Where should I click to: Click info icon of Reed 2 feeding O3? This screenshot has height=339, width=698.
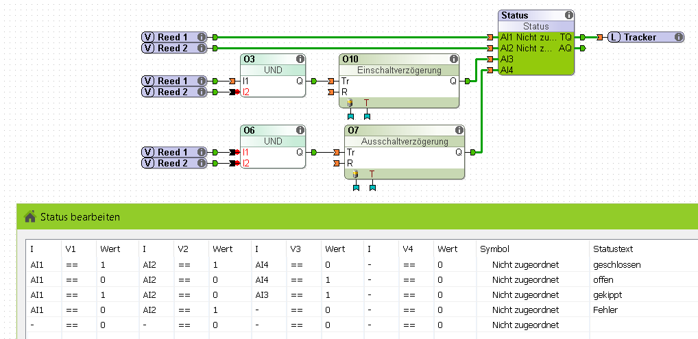[201, 92]
